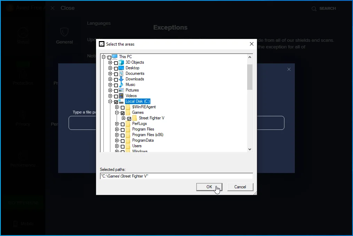Check the $WinREAgent checkbox
353x236 pixels.
pos(123,108)
